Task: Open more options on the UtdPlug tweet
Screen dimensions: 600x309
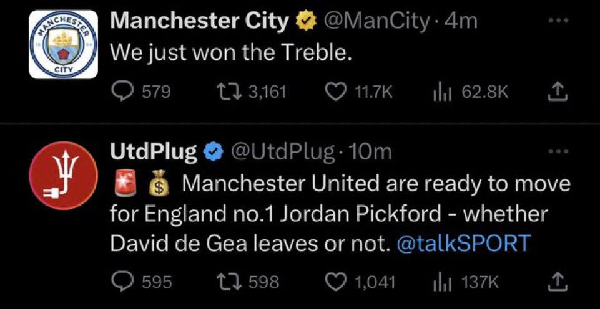Action: coord(560,151)
